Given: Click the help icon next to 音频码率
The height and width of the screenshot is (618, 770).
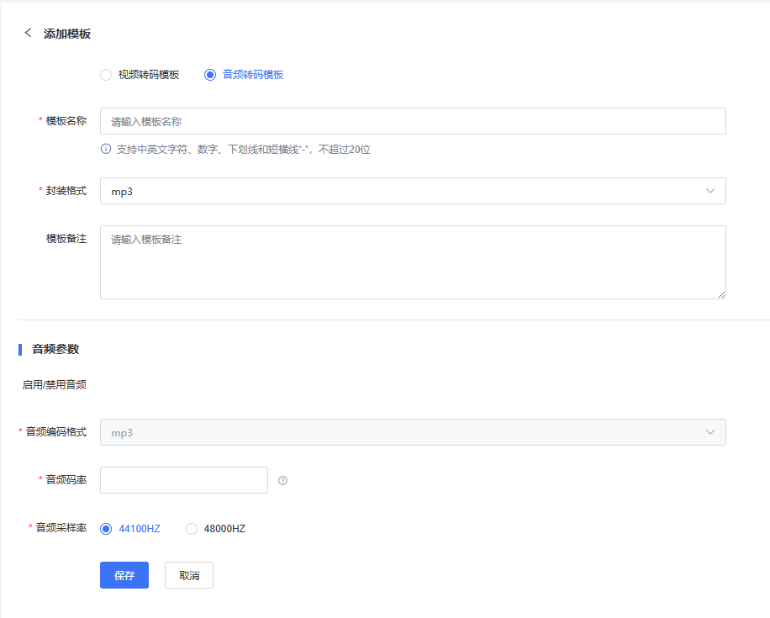Looking at the screenshot, I should pos(282,481).
